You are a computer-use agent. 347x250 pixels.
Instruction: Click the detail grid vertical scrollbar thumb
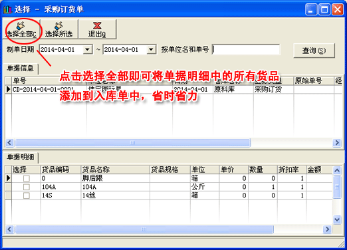click(337, 187)
